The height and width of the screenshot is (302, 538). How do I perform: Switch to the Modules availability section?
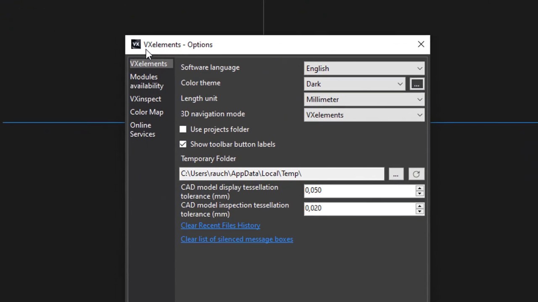147,81
